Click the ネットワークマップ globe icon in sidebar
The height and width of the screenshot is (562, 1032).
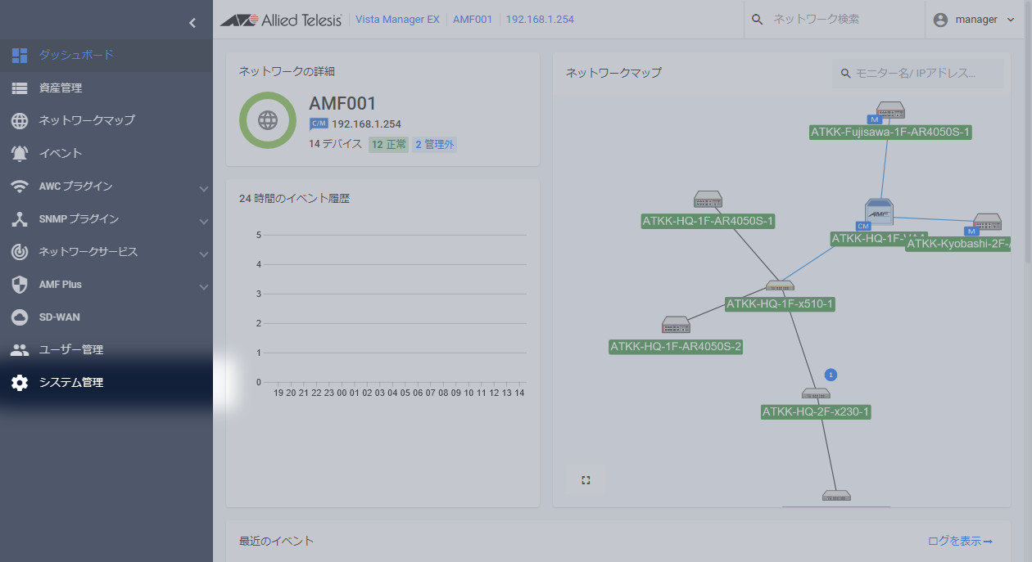(x=20, y=120)
